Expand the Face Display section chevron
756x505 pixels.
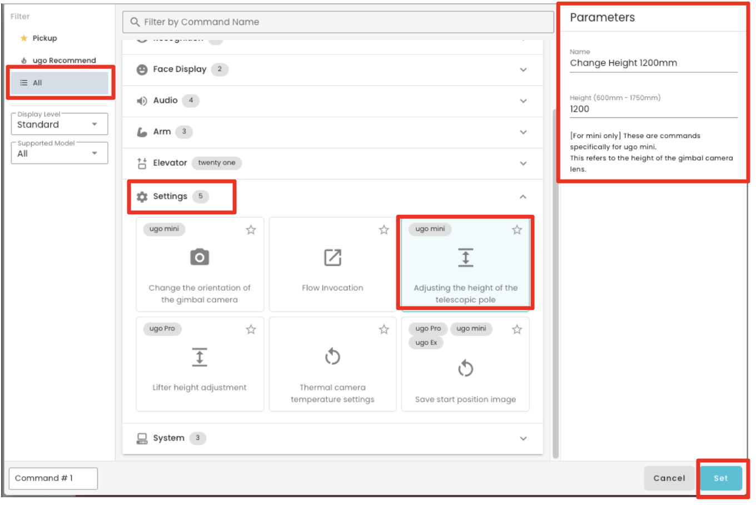click(523, 70)
